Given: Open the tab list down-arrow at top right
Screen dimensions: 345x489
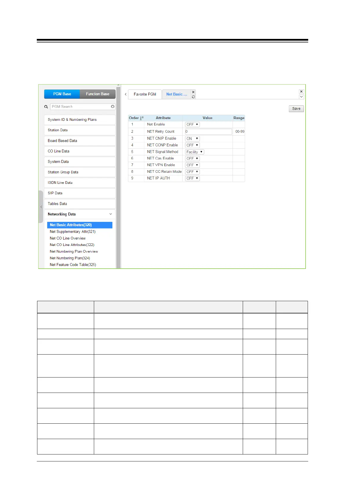Looking at the screenshot, I should pos(301,97).
